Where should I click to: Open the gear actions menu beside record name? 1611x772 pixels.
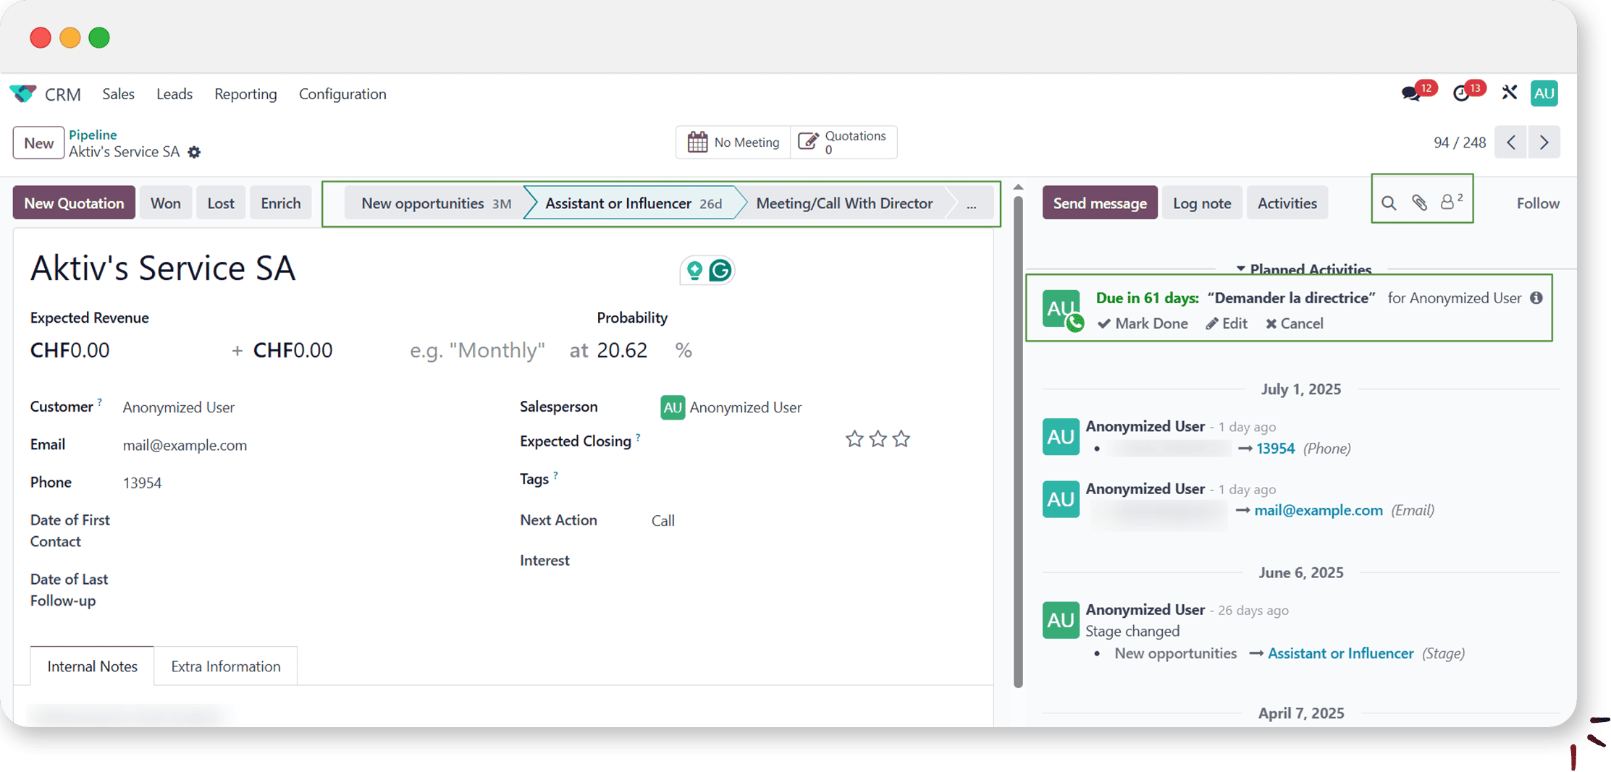click(194, 153)
